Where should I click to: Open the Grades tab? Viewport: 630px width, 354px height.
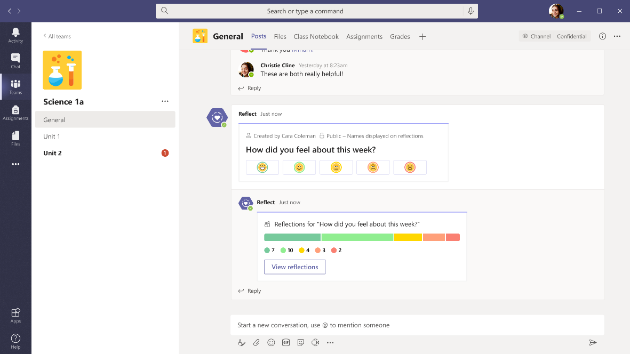pyautogui.click(x=400, y=36)
